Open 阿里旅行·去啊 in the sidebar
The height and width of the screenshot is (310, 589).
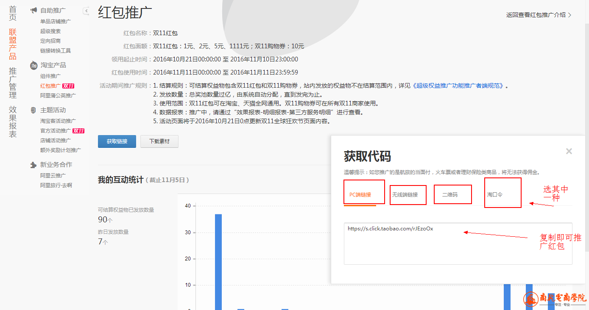[x=56, y=185]
